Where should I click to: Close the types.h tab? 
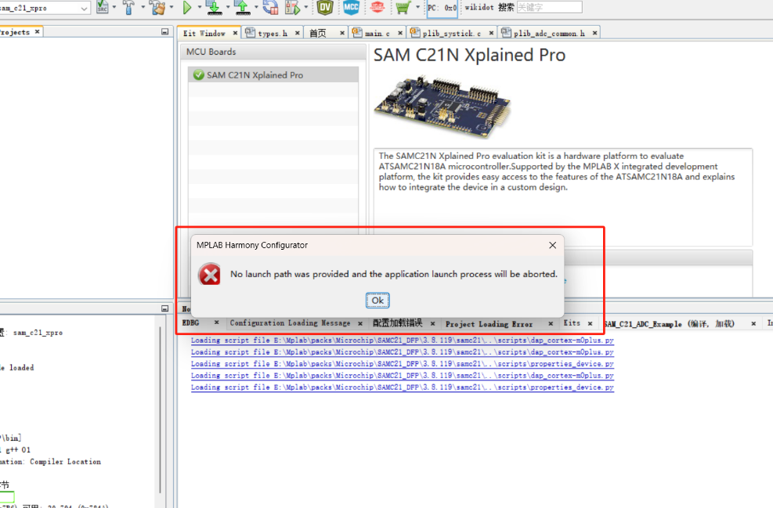tap(298, 33)
